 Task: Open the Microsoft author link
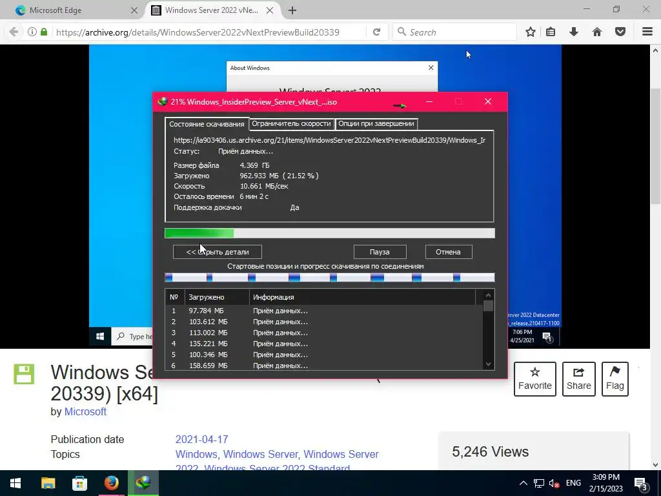tap(85, 411)
